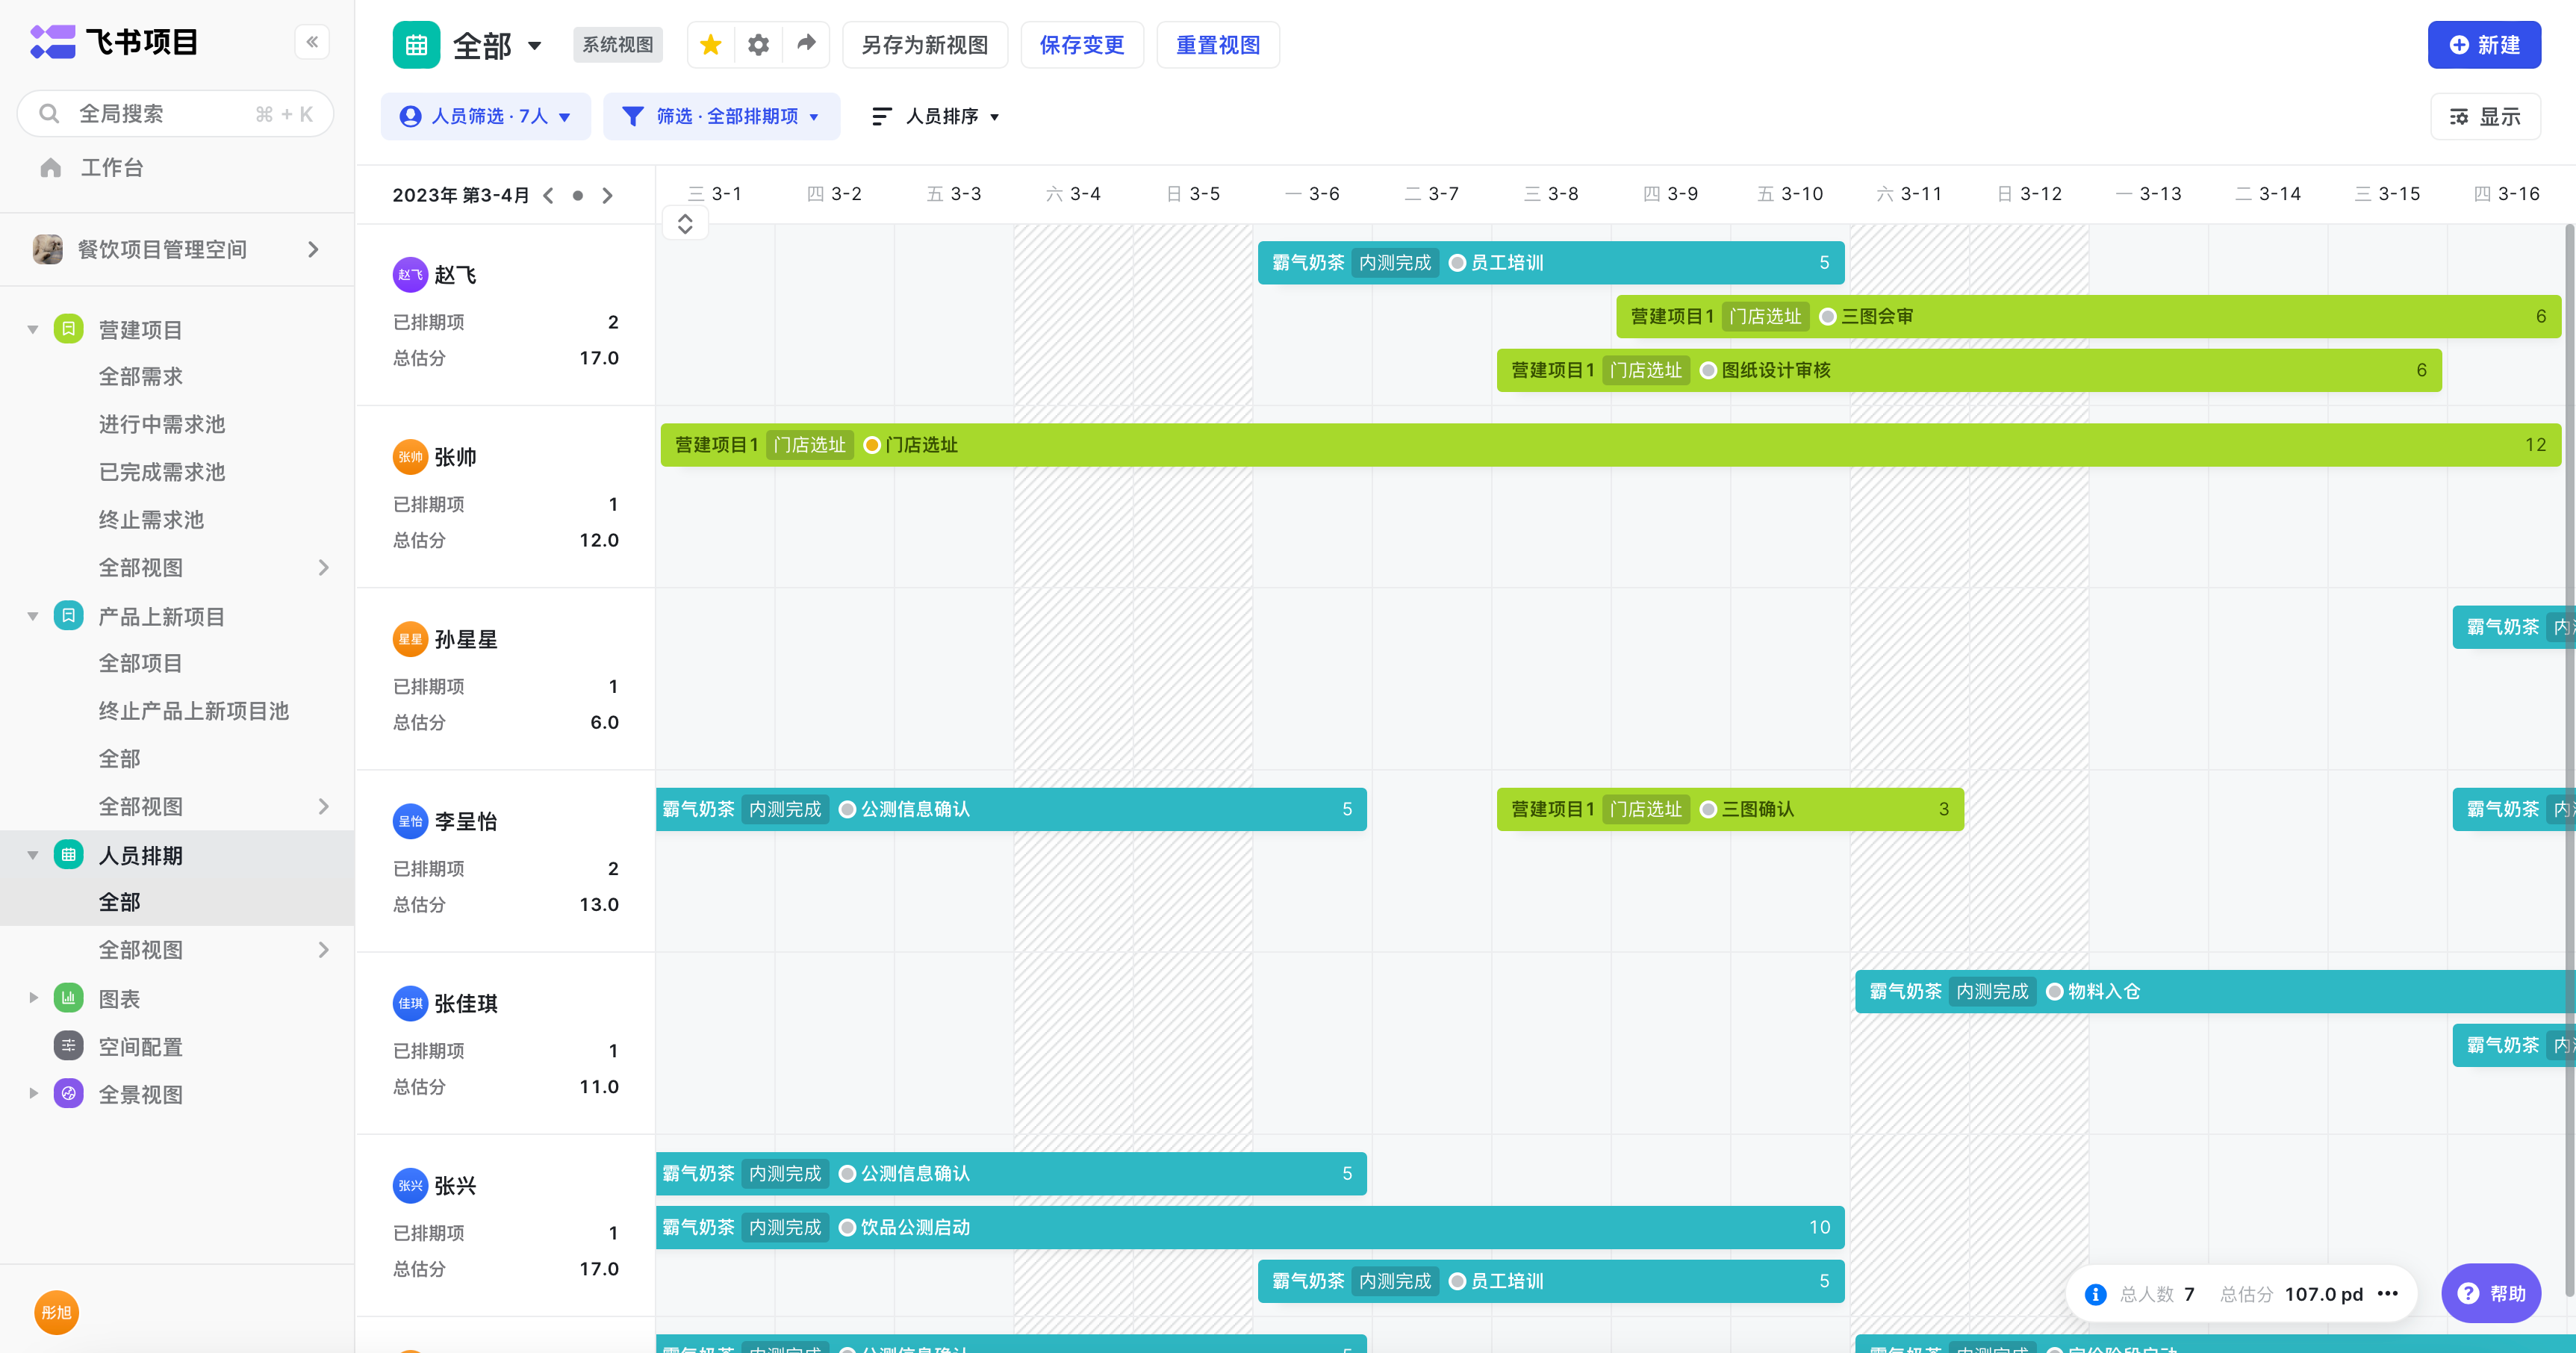Go to next time period arrow

[x=607, y=195]
